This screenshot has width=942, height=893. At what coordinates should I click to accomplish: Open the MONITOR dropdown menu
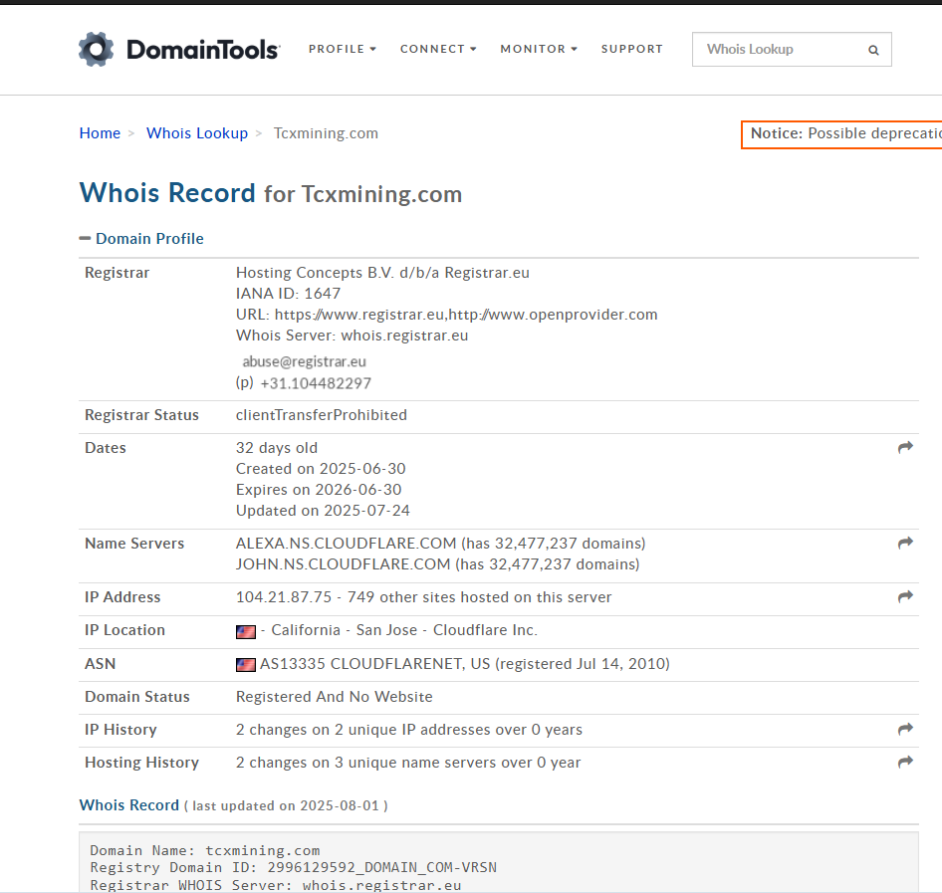539,49
